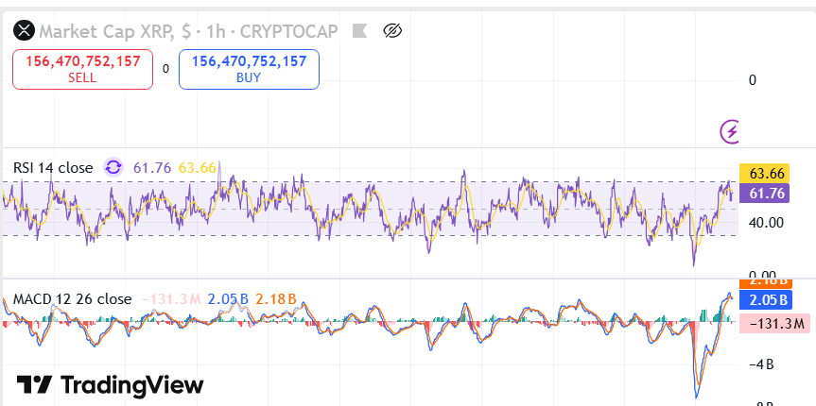Viewport: 816px width, 406px height.
Task: Click the purple 61.76 RSI axis label
Action: tap(767, 194)
